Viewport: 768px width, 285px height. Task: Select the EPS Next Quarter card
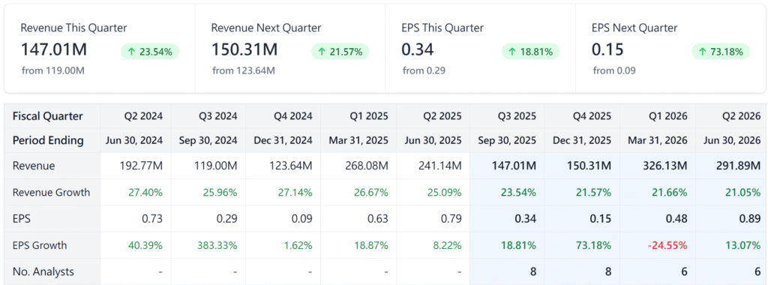coord(670,49)
